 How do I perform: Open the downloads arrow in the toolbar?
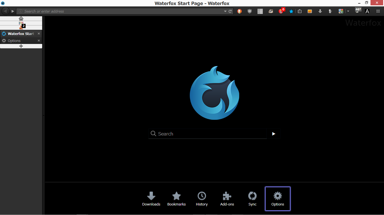tap(320, 11)
